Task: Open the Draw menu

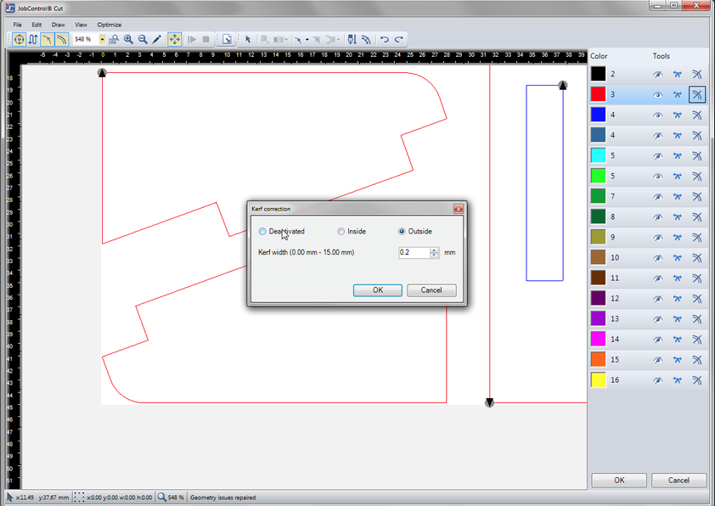Action: click(x=58, y=25)
